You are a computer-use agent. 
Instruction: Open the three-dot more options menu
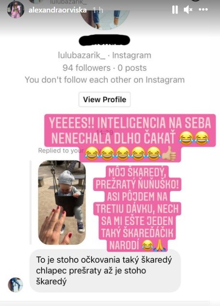coord(203,9)
